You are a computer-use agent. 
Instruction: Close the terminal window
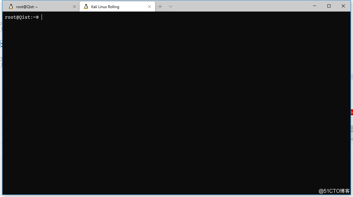[x=343, y=6]
